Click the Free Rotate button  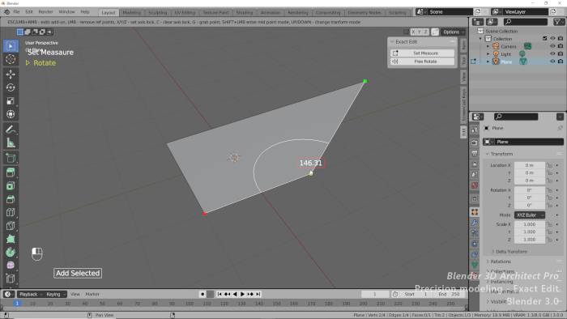422,62
